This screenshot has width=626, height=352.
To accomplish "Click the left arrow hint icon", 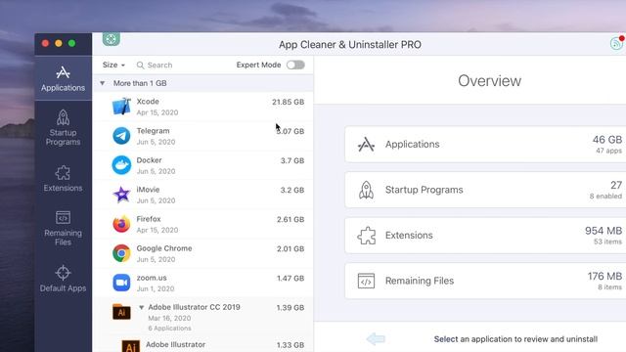I will [x=376, y=339].
